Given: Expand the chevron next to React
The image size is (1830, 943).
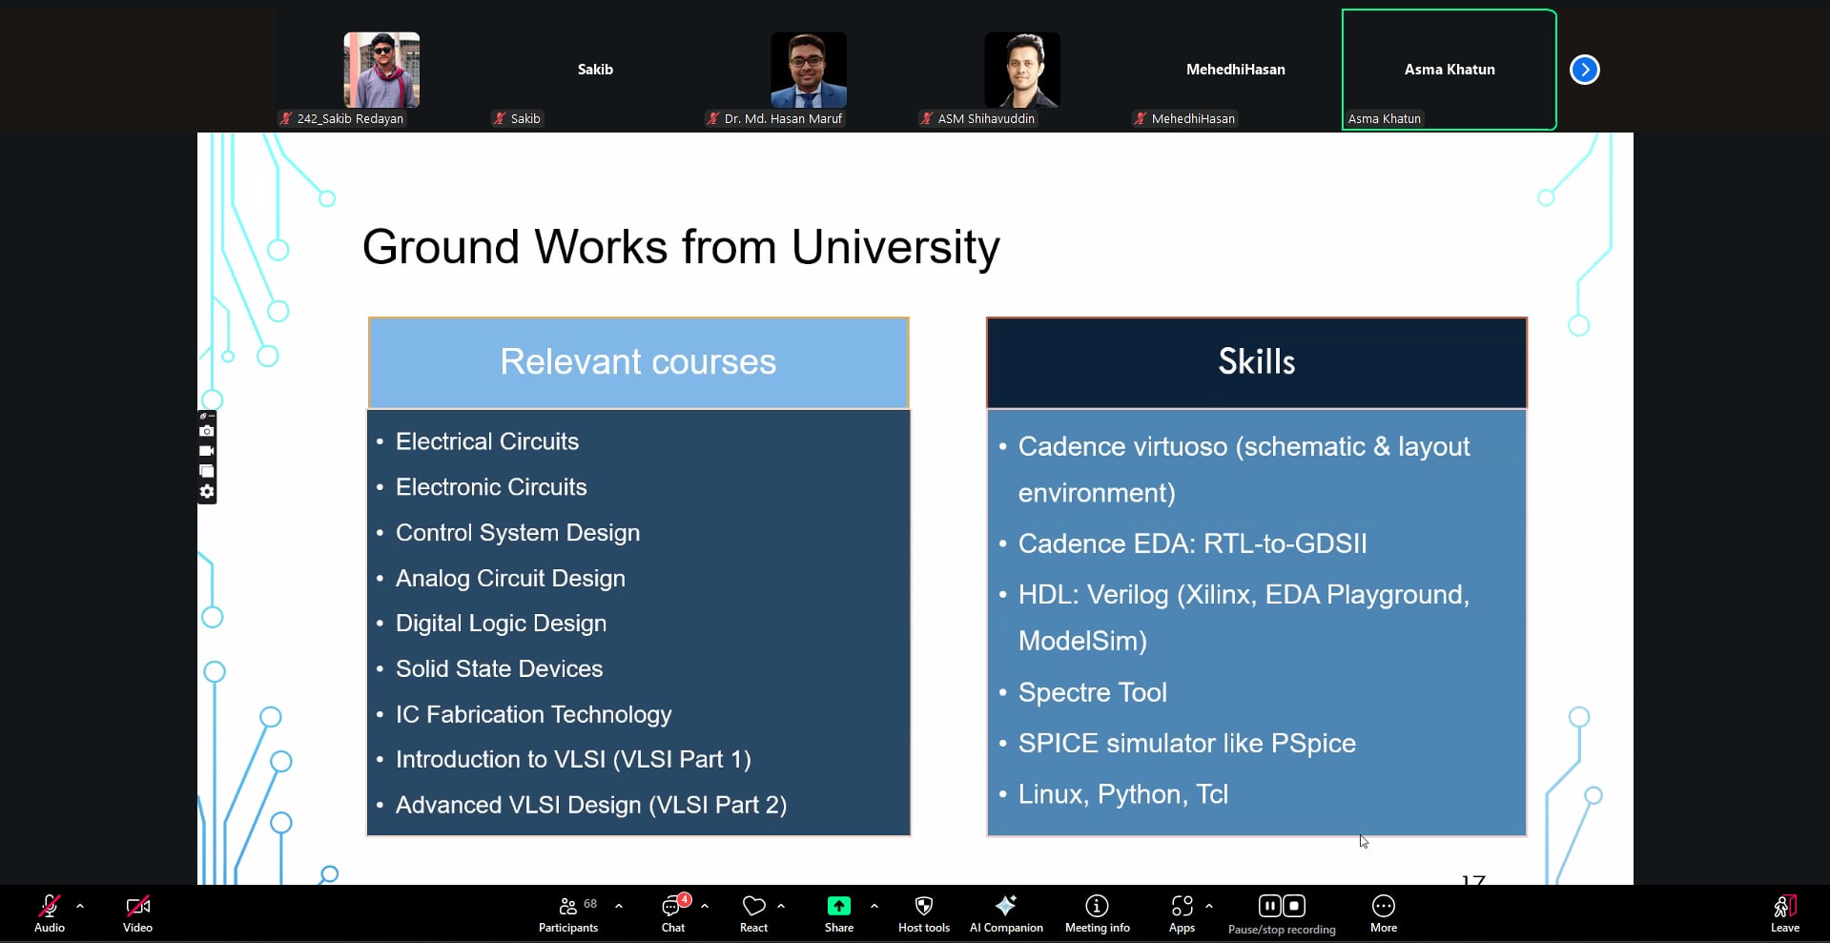Looking at the screenshot, I should click(781, 906).
